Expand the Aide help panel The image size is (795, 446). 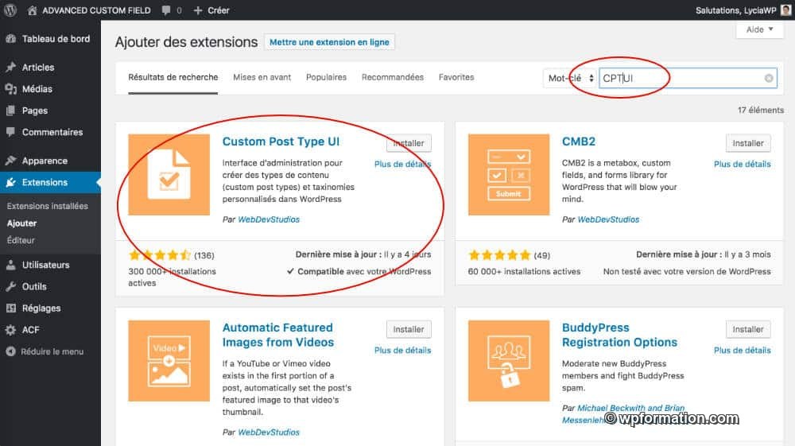(x=759, y=29)
